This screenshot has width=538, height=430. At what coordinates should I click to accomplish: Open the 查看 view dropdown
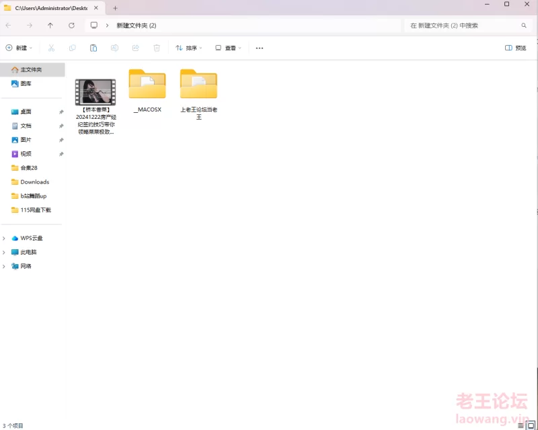(x=228, y=48)
